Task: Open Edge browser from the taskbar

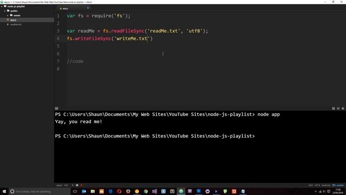Action: 110,191
